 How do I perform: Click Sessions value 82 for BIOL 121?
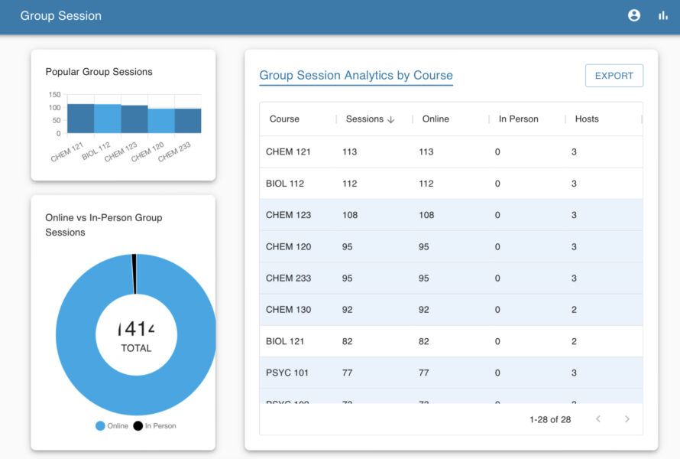347,341
